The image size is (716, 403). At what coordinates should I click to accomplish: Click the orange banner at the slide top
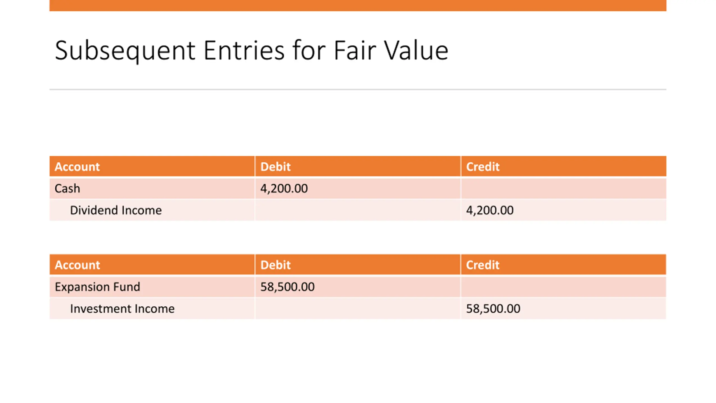(358, 6)
